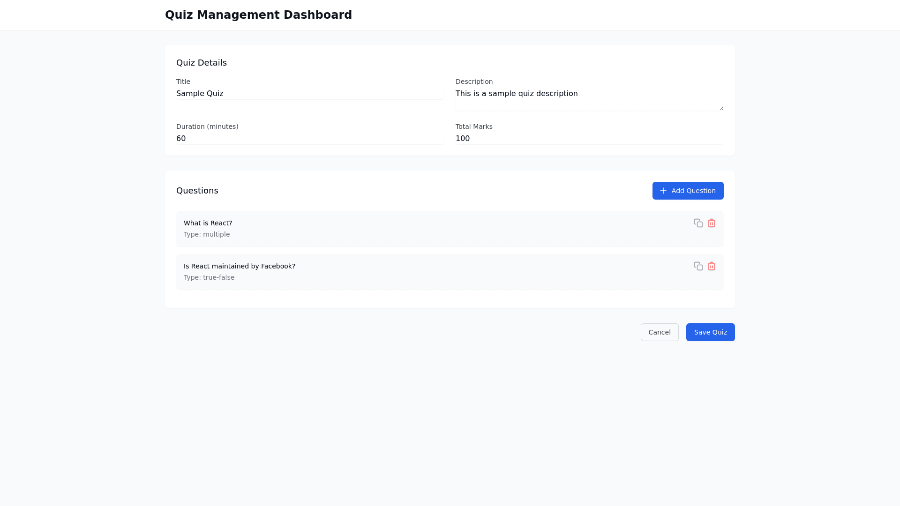Click the Questions section heading
900x506 pixels.
pos(197,191)
